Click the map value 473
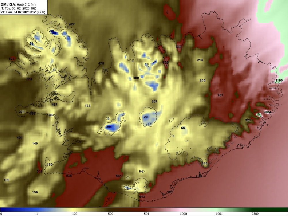Image resolution: width=288 pixels, height=216 pixels. [x=101, y=63]
